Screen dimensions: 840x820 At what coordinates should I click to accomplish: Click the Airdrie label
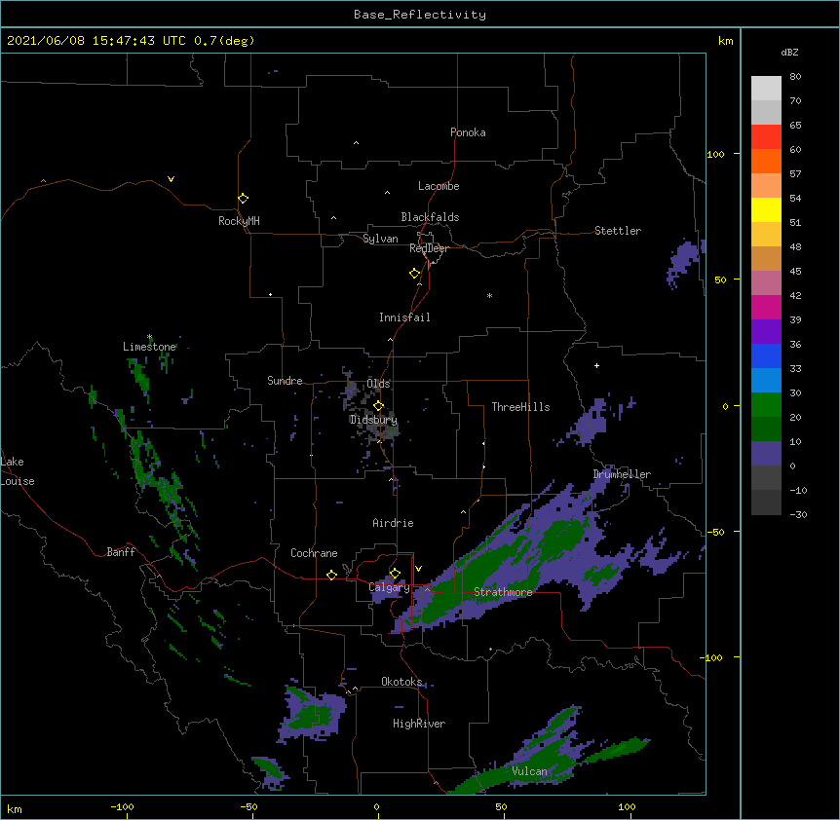[394, 523]
